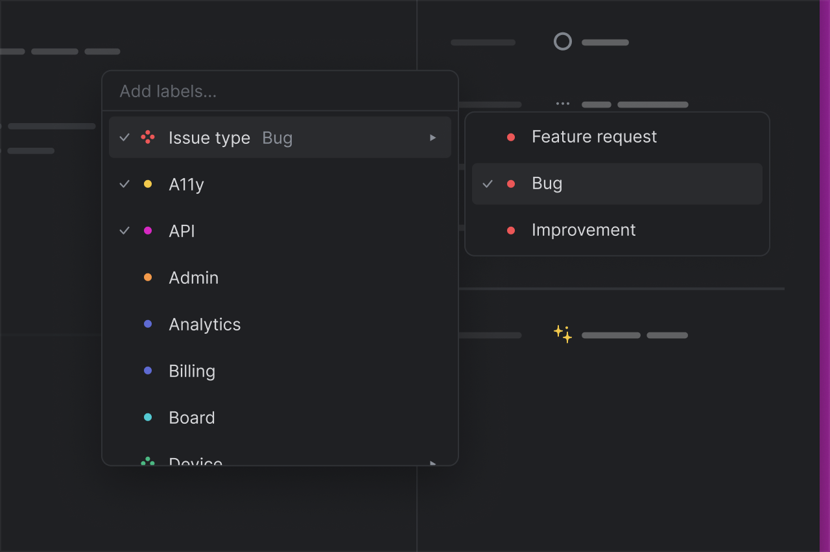Screen dimensions: 830x552
Task: Open the Issue type label group
Action: click(x=209, y=137)
